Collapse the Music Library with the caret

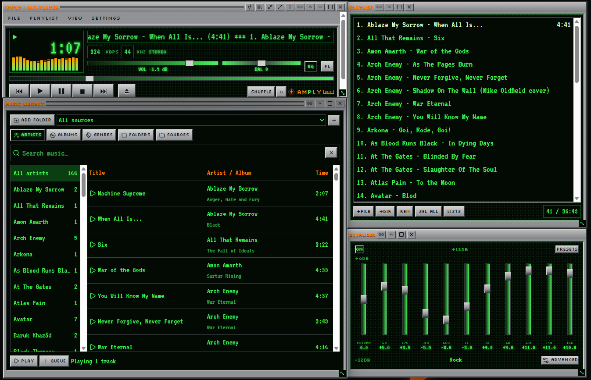pos(320,103)
